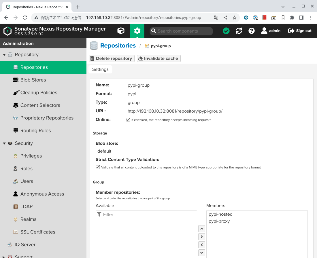
Task: Open the Help question mark icon
Action: pos(252,31)
